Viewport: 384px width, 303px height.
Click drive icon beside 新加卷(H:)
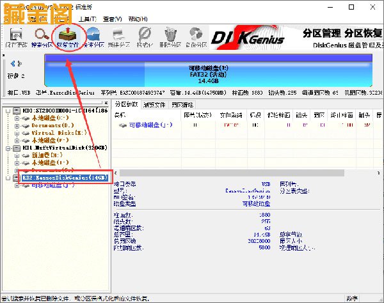pos(26,155)
